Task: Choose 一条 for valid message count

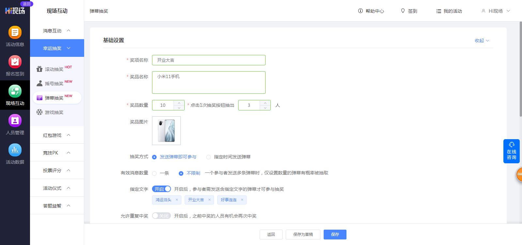Action: click(x=154, y=173)
